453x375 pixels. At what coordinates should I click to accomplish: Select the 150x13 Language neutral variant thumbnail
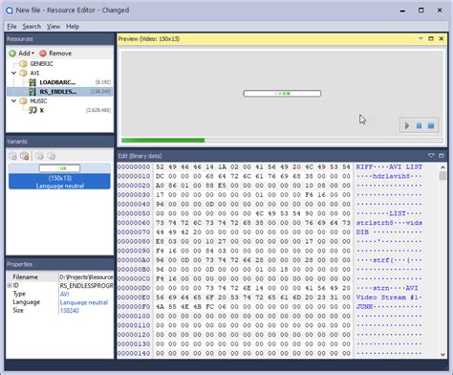(59, 176)
